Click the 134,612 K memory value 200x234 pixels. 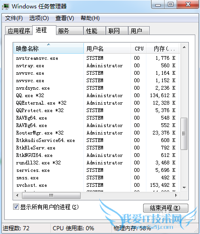[x=163, y=95]
